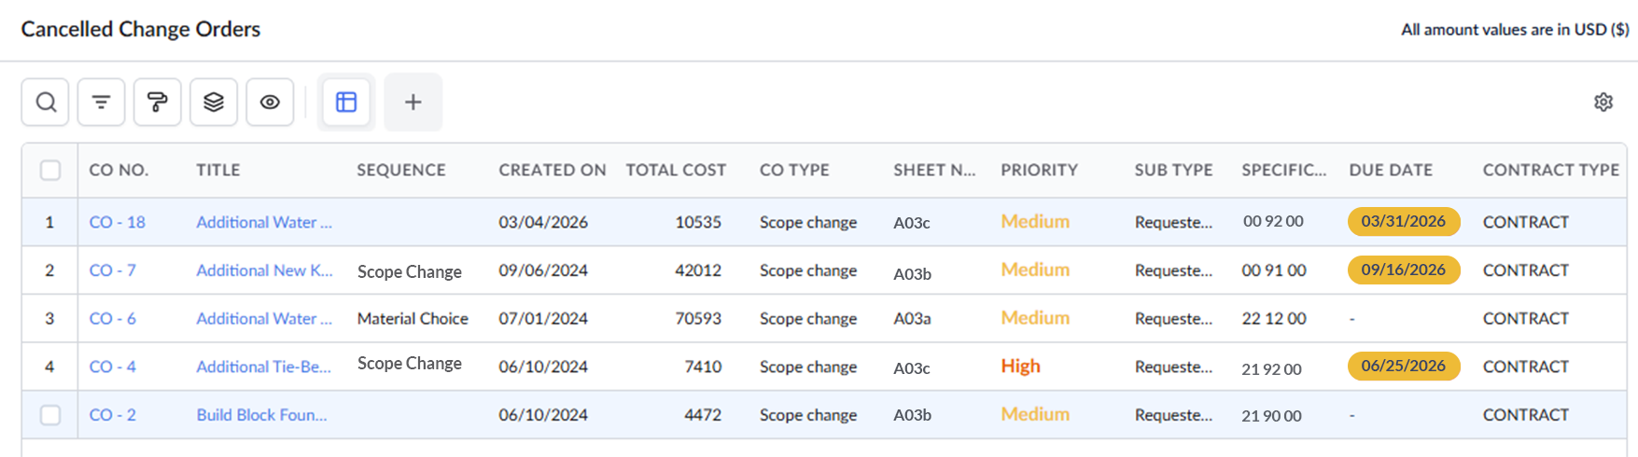Open change order CO - 7
The image size is (1638, 457).
(112, 270)
